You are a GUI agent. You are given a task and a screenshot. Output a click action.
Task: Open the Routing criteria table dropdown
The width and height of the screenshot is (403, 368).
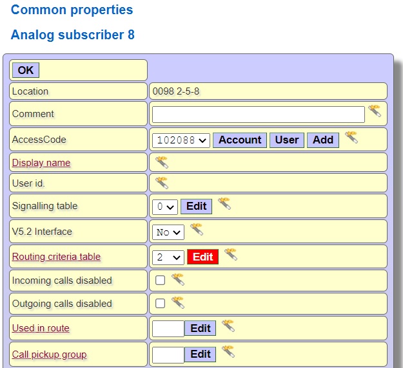[x=168, y=257]
